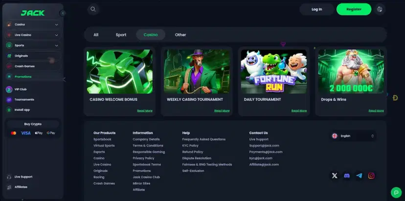405x201 pixels.
Task: Open Fairness & RNG Testing Methods link
Action: point(207,165)
